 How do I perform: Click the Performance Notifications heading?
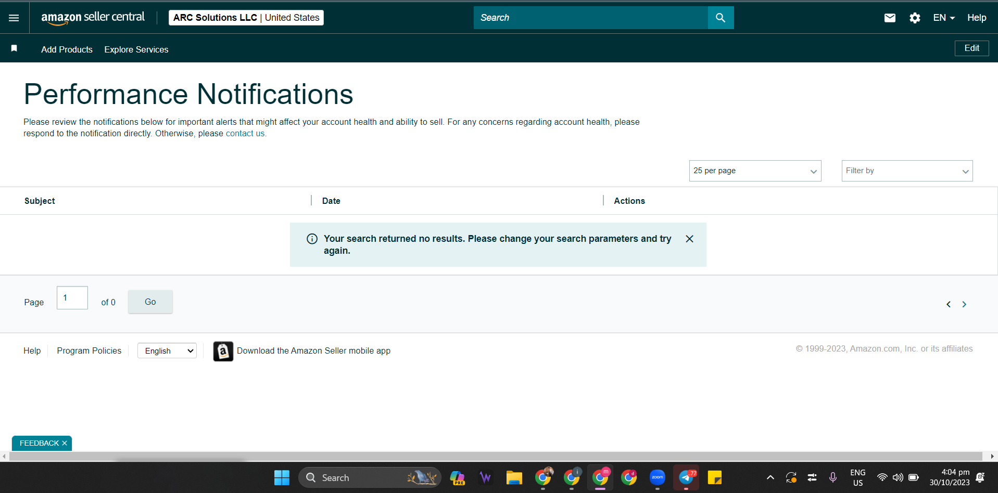(x=188, y=94)
